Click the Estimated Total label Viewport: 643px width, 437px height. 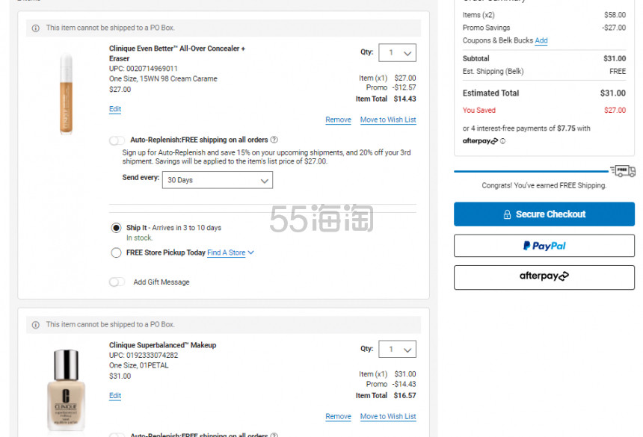point(491,93)
